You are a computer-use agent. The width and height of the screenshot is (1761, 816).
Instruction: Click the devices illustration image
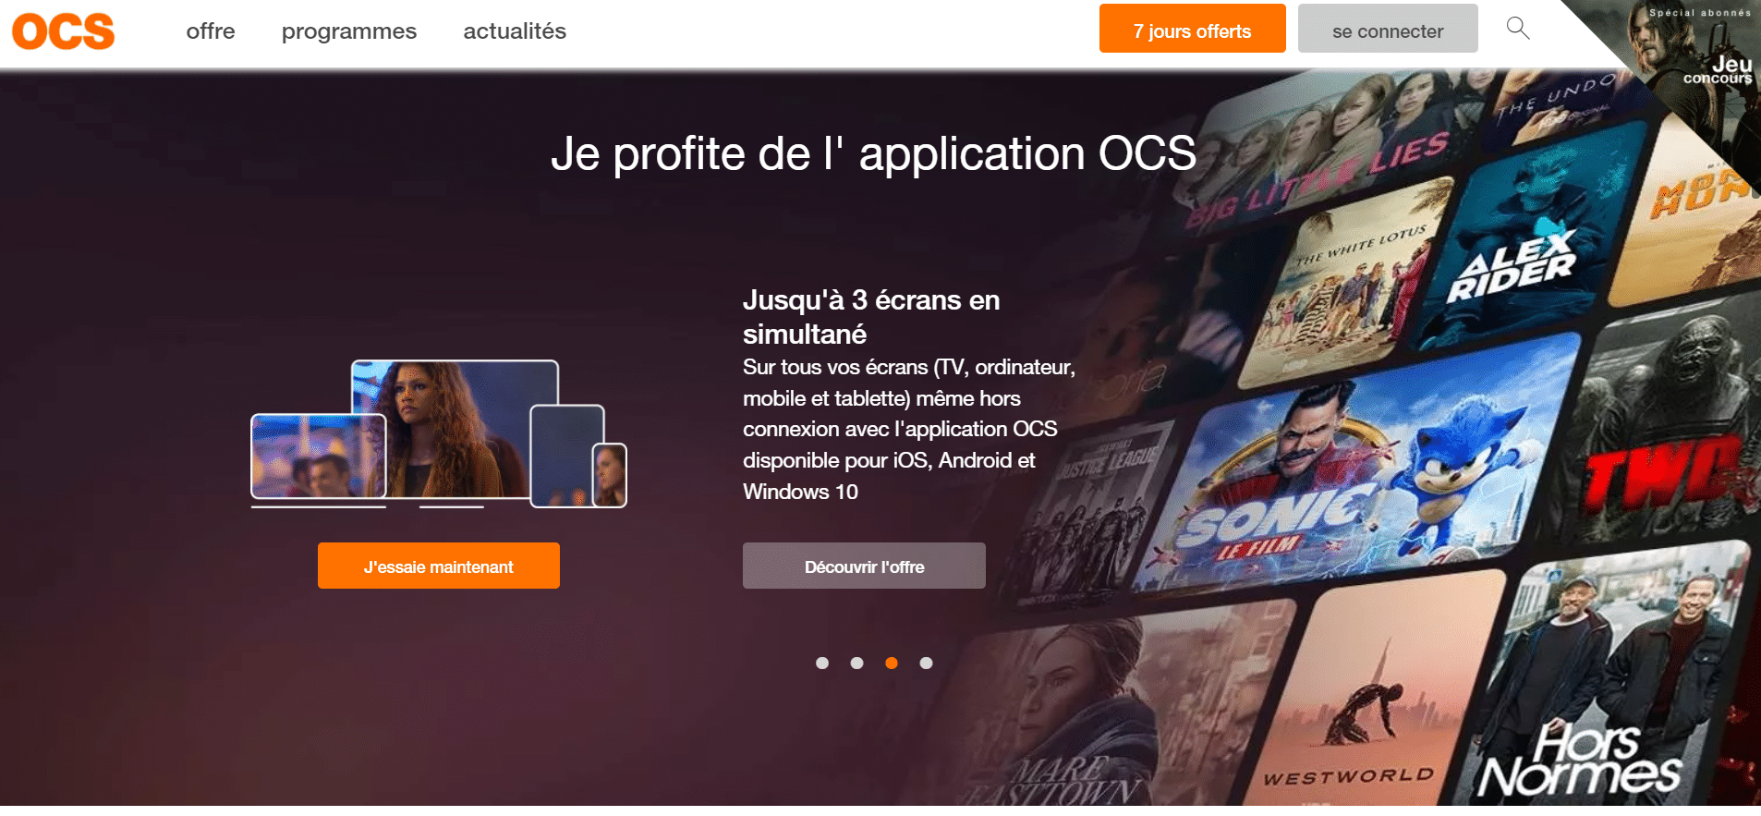[439, 434]
